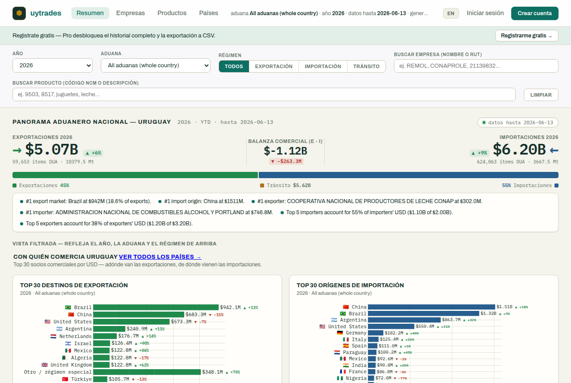Click the Türkiye flag in export destinations chart
The height and width of the screenshot is (383, 571).
65,379
